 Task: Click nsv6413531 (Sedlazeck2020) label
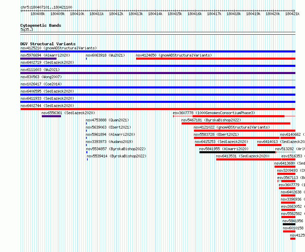[243, 156]
